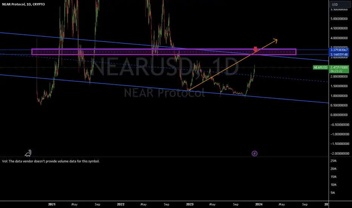This screenshot has height=208, width=352.
Task: Click the −0.500000000 price axis label
Action: pyautogui.click(x=340, y=124)
